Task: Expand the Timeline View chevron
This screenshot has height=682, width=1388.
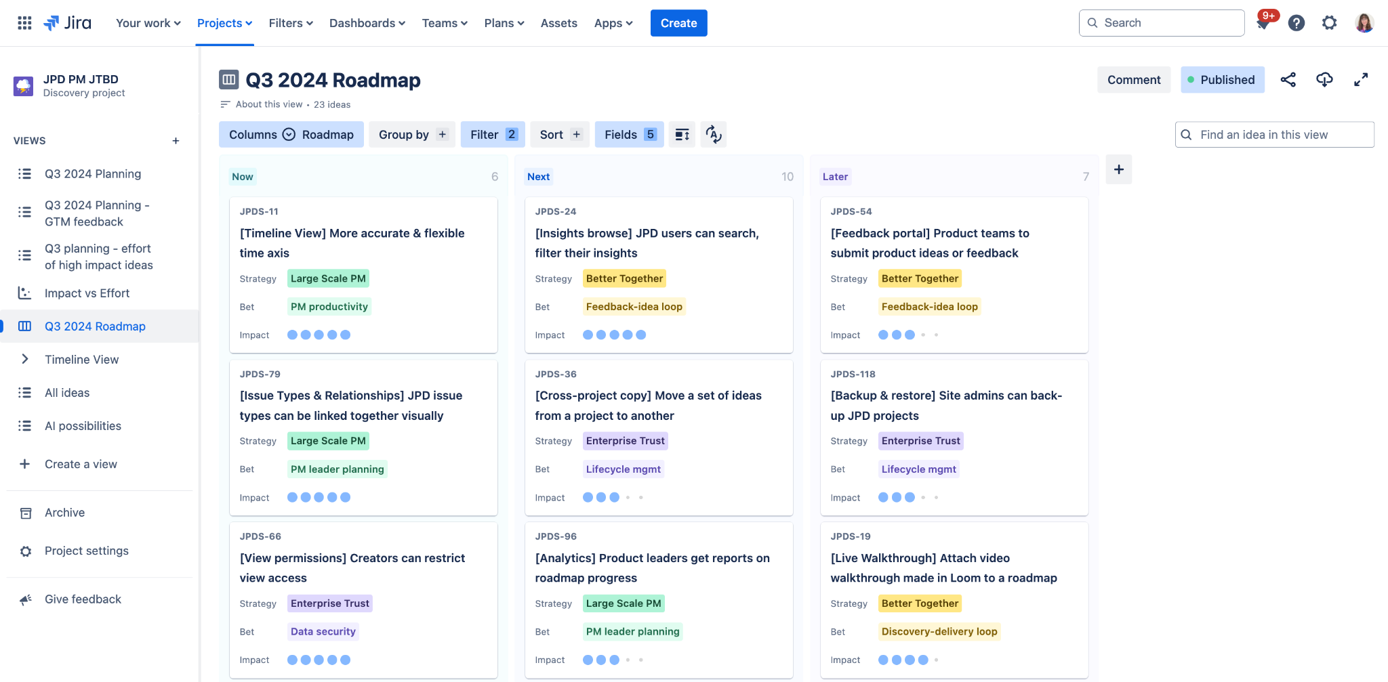Action: tap(25, 360)
